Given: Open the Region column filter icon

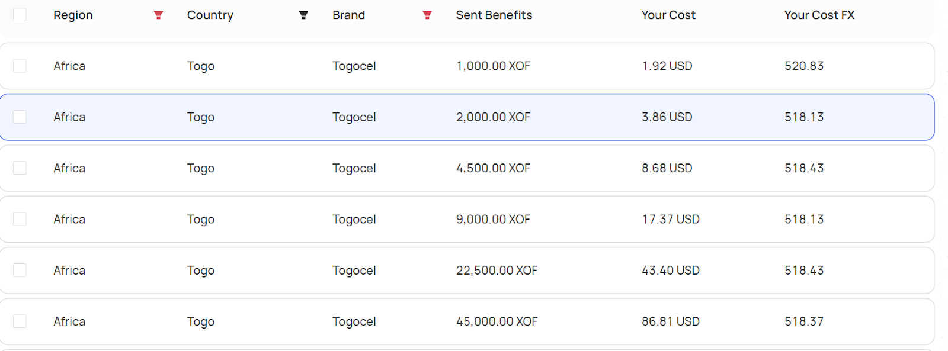Looking at the screenshot, I should pos(158,15).
